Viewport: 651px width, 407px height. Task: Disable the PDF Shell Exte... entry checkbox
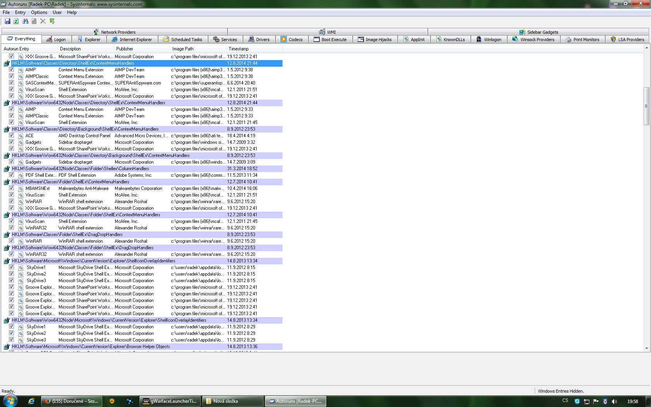point(11,175)
